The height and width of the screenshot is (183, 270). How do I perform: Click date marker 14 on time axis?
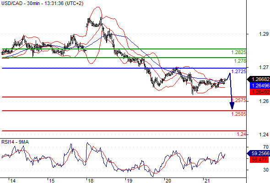click(x=13, y=181)
